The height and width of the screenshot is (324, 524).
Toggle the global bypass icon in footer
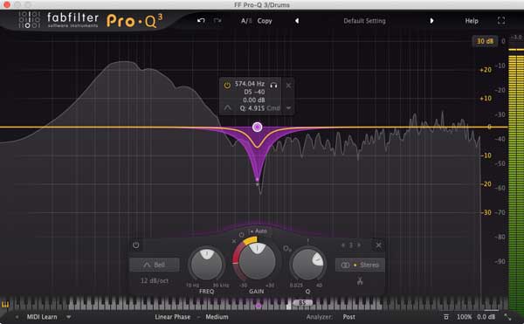pos(446,317)
